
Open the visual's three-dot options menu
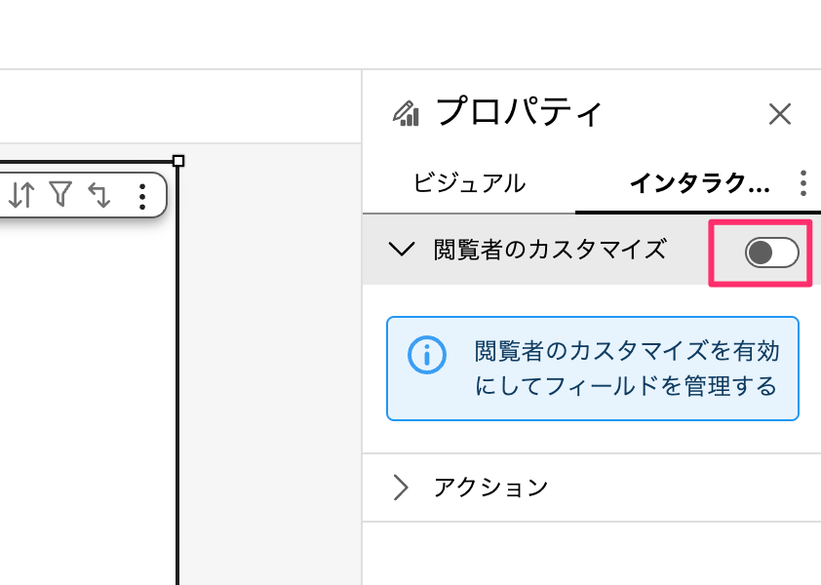142,197
